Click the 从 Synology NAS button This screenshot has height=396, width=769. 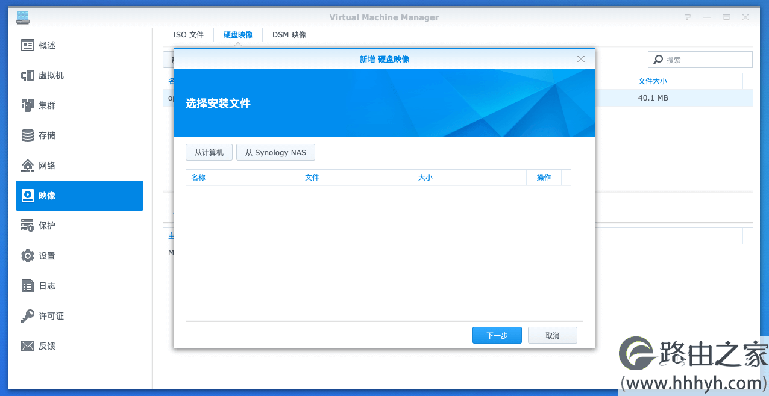pos(275,153)
